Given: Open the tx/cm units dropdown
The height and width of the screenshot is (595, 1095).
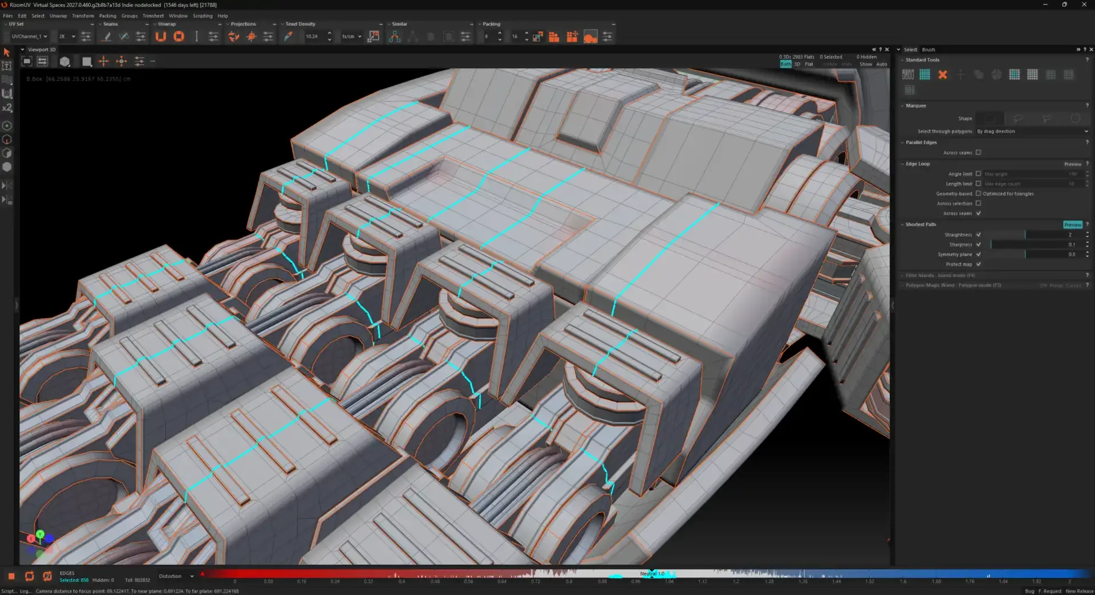Looking at the screenshot, I should 351,36.
